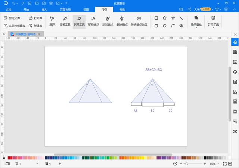Collapse the ribbon with the up chevron

(x=234, y=9)
